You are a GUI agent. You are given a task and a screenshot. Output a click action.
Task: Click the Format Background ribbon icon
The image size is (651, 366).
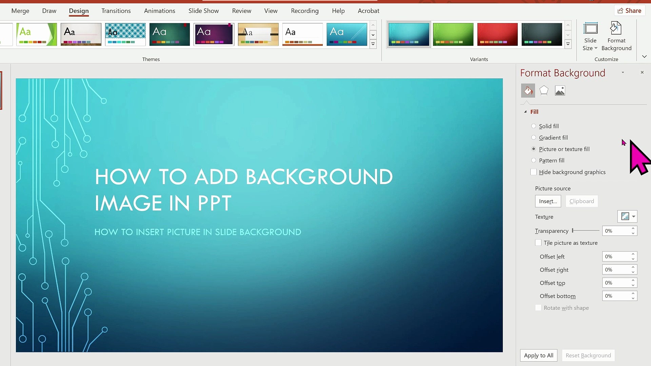[616, 28]
